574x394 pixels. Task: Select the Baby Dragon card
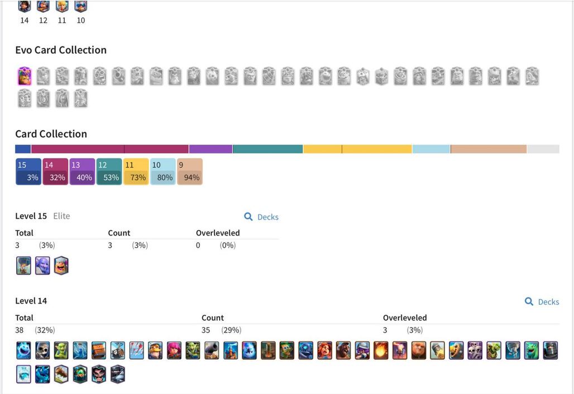tap(531, 350)
